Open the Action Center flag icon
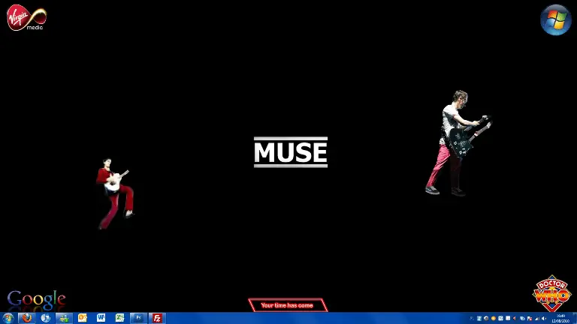 coord(529,319)
